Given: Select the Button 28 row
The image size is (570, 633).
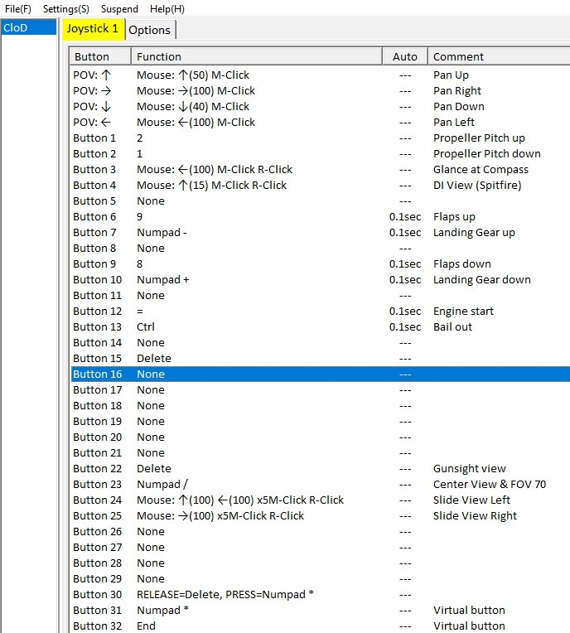Looking at the screenshot, I should [x=321, y=563].
